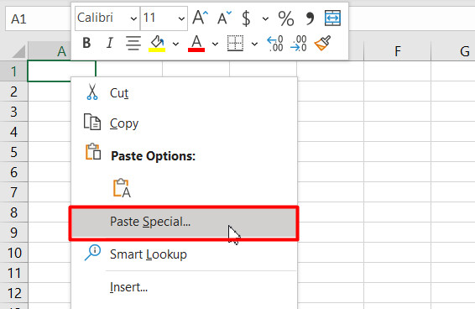Expand the borders dropdown arrow
The height and width of the screenshot is (309, 475).
coord(255,45)
